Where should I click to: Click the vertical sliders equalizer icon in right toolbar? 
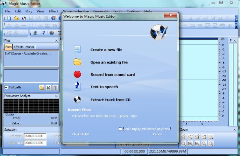(x=230, y=26)
